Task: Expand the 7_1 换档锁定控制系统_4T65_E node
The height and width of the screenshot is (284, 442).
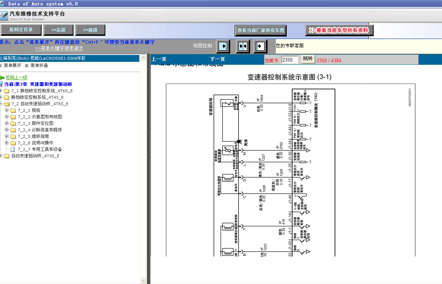Action: [x=1, y=91]
